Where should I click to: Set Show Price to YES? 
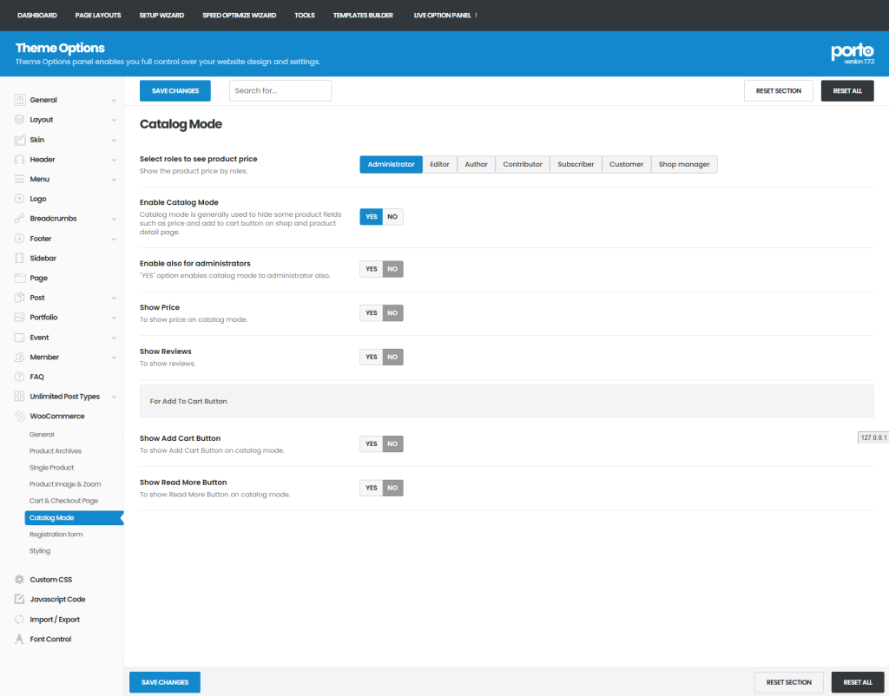[372, 313]
